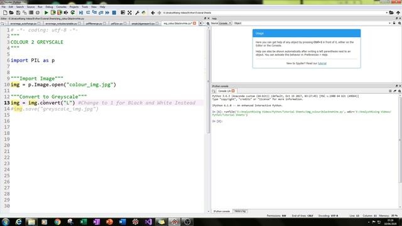Image resolution: width=402 pixels, height=226 pixels.
Task: Open the Help pane options menu
Action: tap(399, 23)
